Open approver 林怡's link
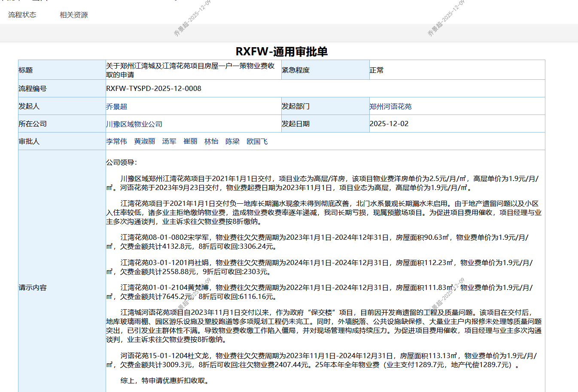Viewport: 578px width, 392px height. pos(211,142)
